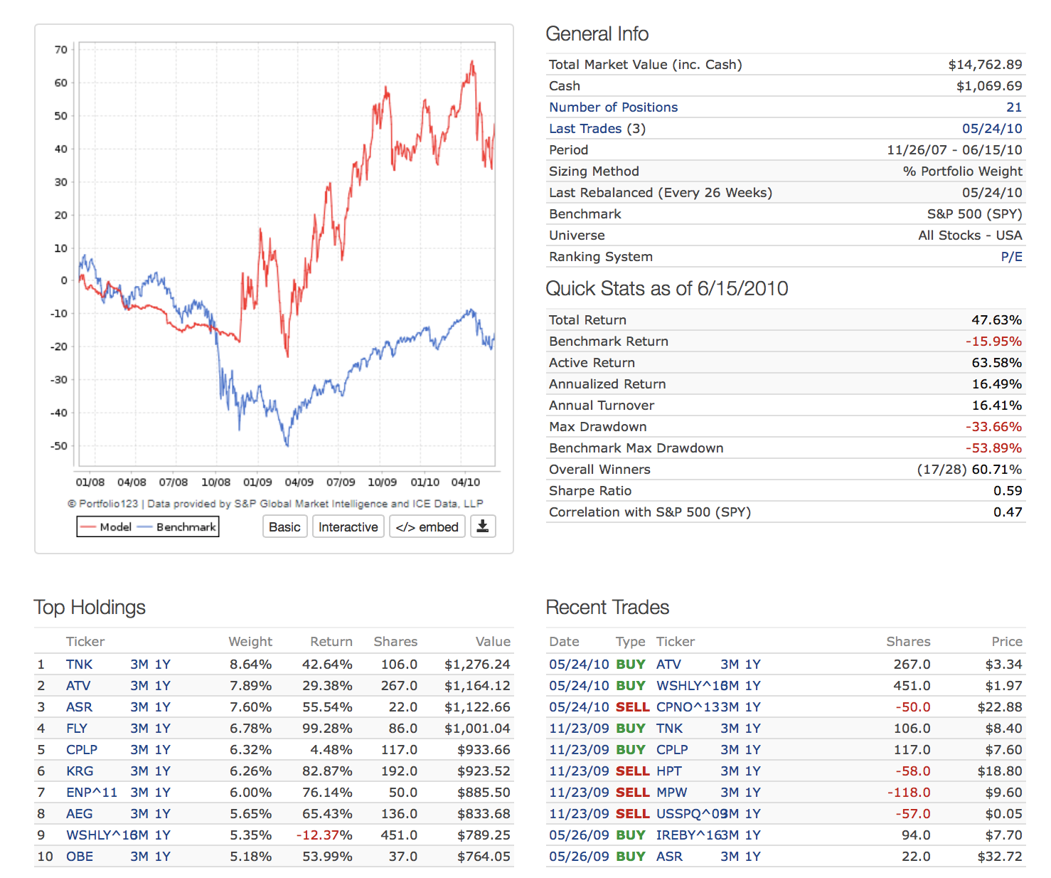Open OBE ticker in Top Holdings
Viewport: 1051px width, 878px height.
point(80,857)
